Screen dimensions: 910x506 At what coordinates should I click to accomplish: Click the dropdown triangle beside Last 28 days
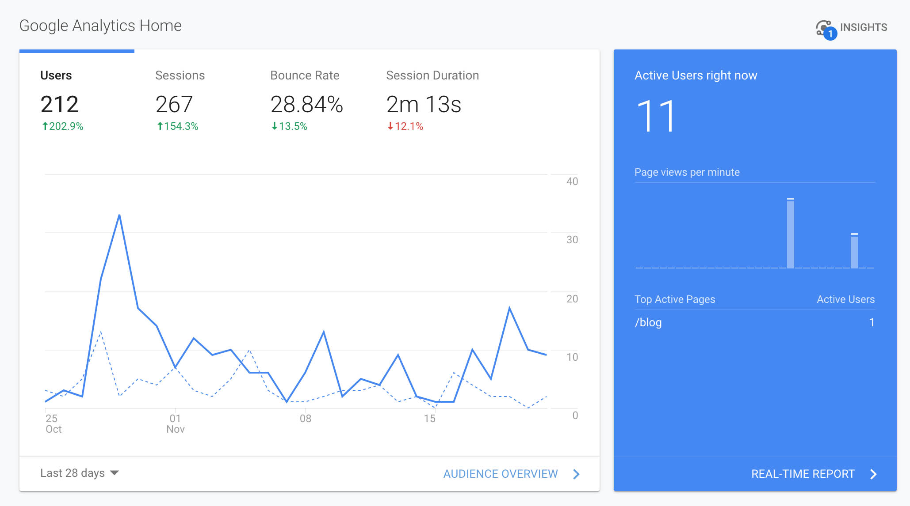[115, 473]
